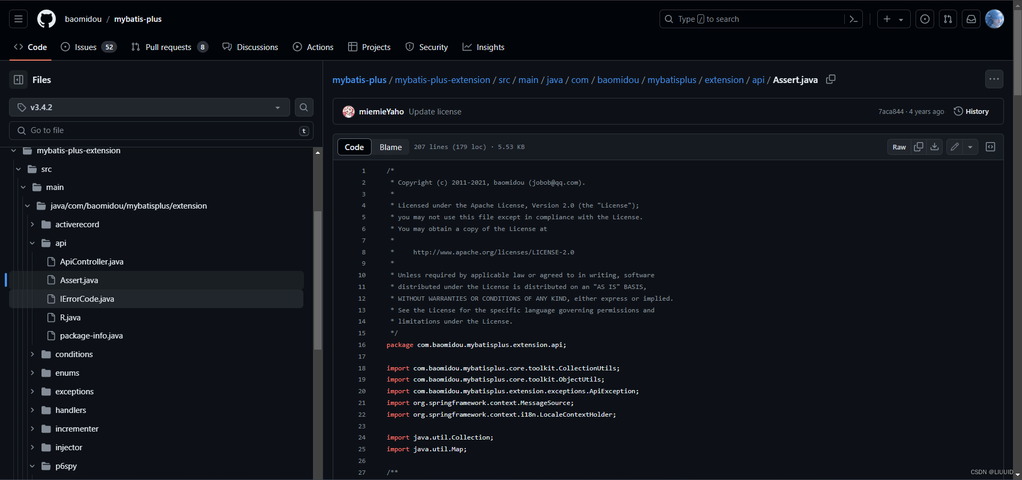The image size is (1022, 480).
Task: Open the command palette in the search bar
Action: pos(853,19)
